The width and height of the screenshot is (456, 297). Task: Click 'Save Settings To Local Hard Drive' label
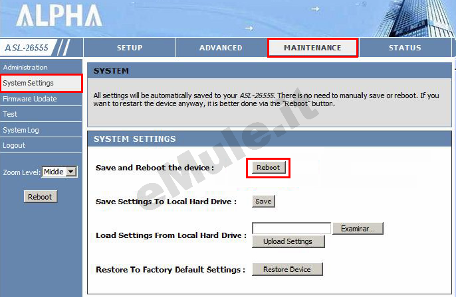[x=166, y=202]
